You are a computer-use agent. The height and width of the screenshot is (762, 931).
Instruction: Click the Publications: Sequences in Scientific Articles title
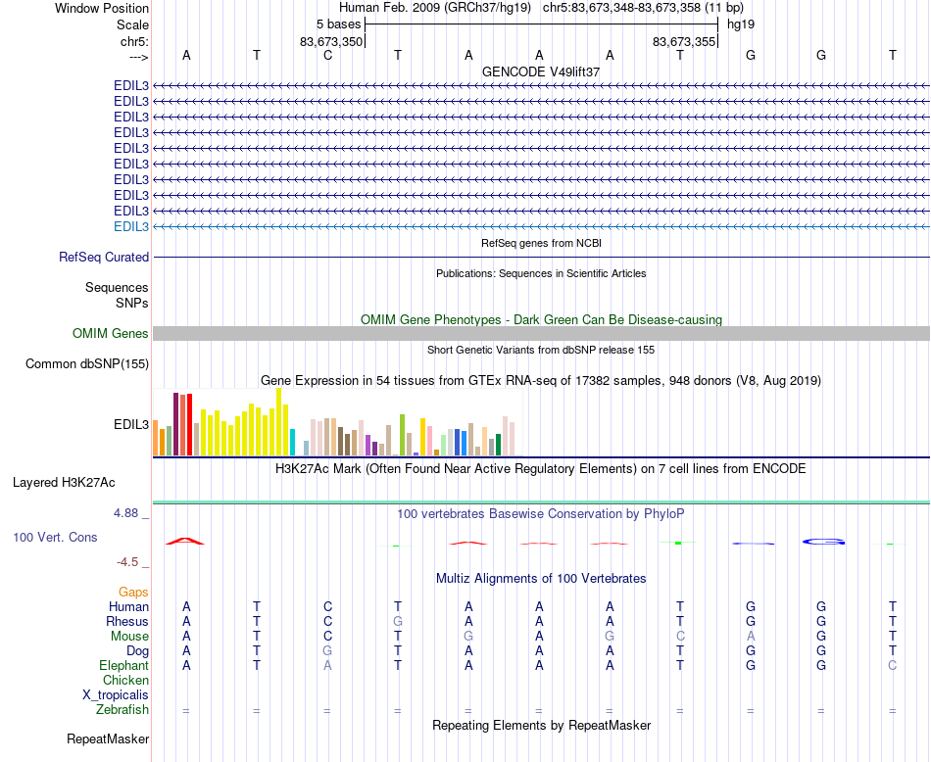click(x=541, y=273)
